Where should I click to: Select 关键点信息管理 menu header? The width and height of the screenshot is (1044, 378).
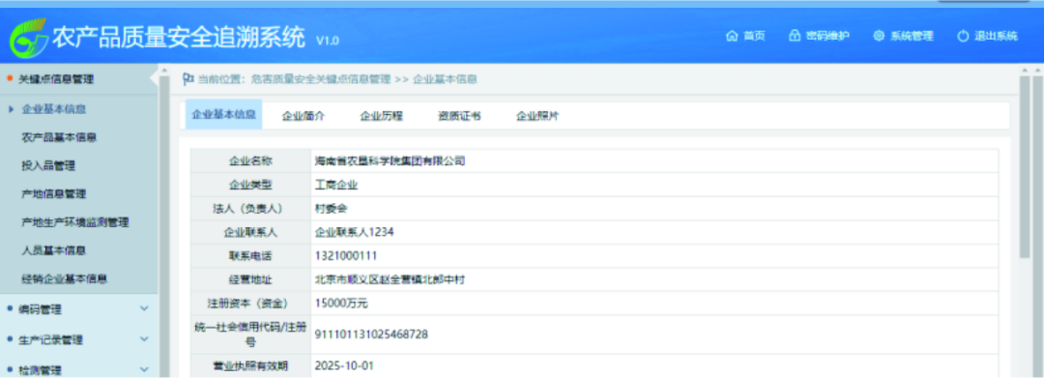pos(56,79)
